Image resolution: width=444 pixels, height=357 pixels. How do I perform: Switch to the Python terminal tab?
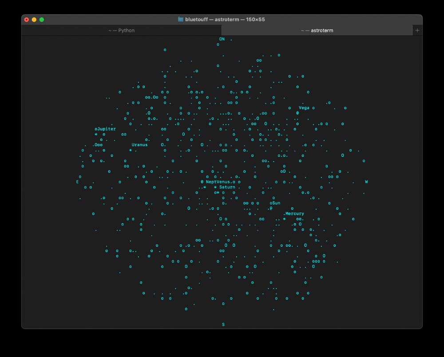click(x=122, y=30)
